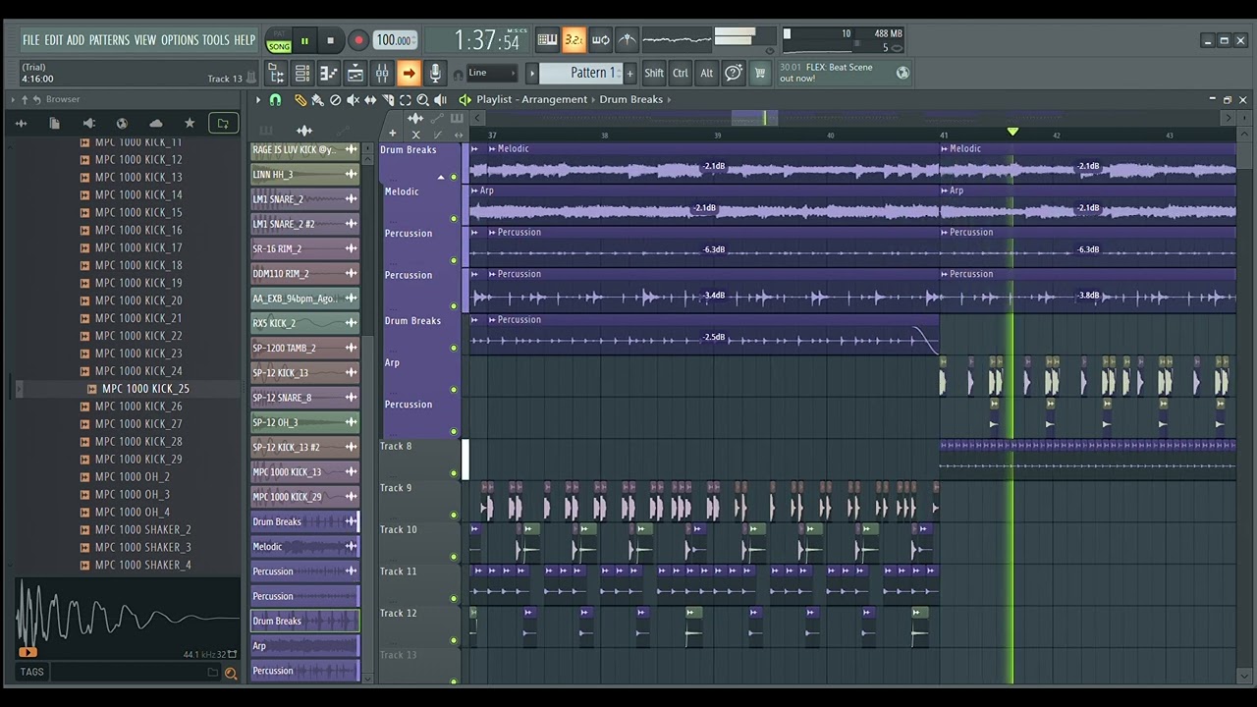Select the mute tool in playlist

pyautogui.click(x=353, y=100)
